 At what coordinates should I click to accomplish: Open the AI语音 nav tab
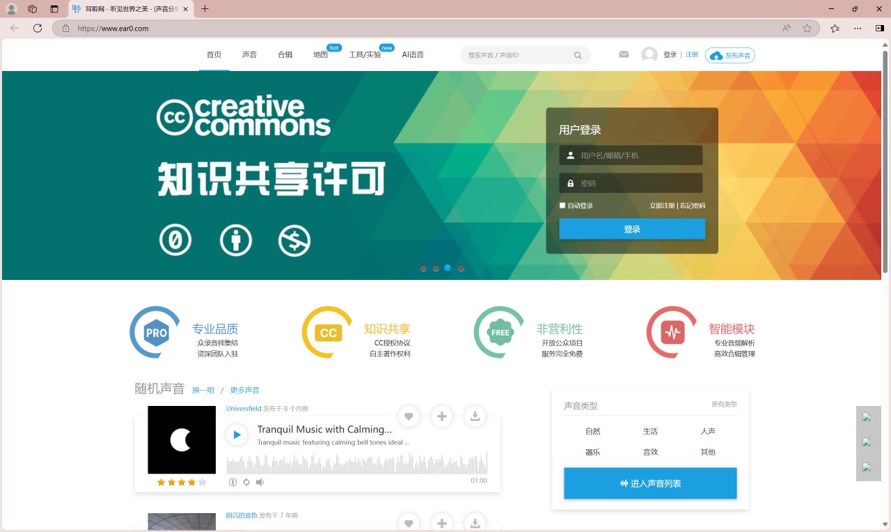(x=413, y=55)
